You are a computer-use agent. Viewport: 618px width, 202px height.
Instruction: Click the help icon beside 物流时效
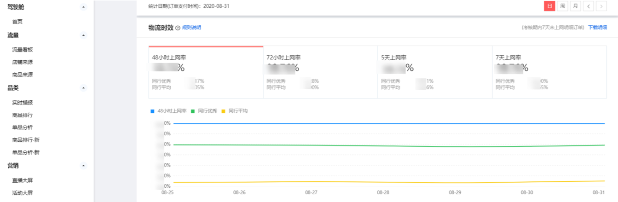tap(178, 28)
